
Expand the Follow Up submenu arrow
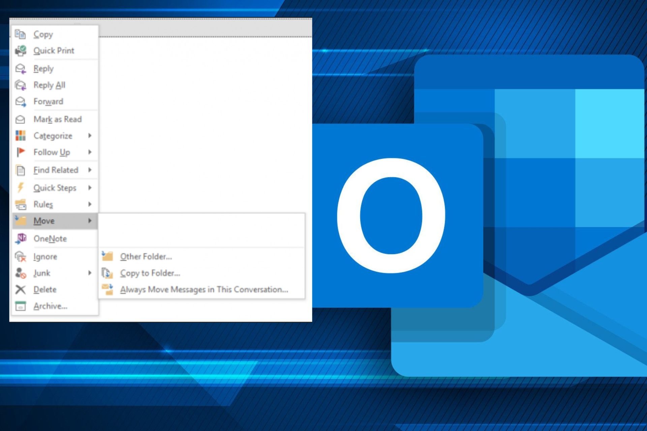point(90,152)
